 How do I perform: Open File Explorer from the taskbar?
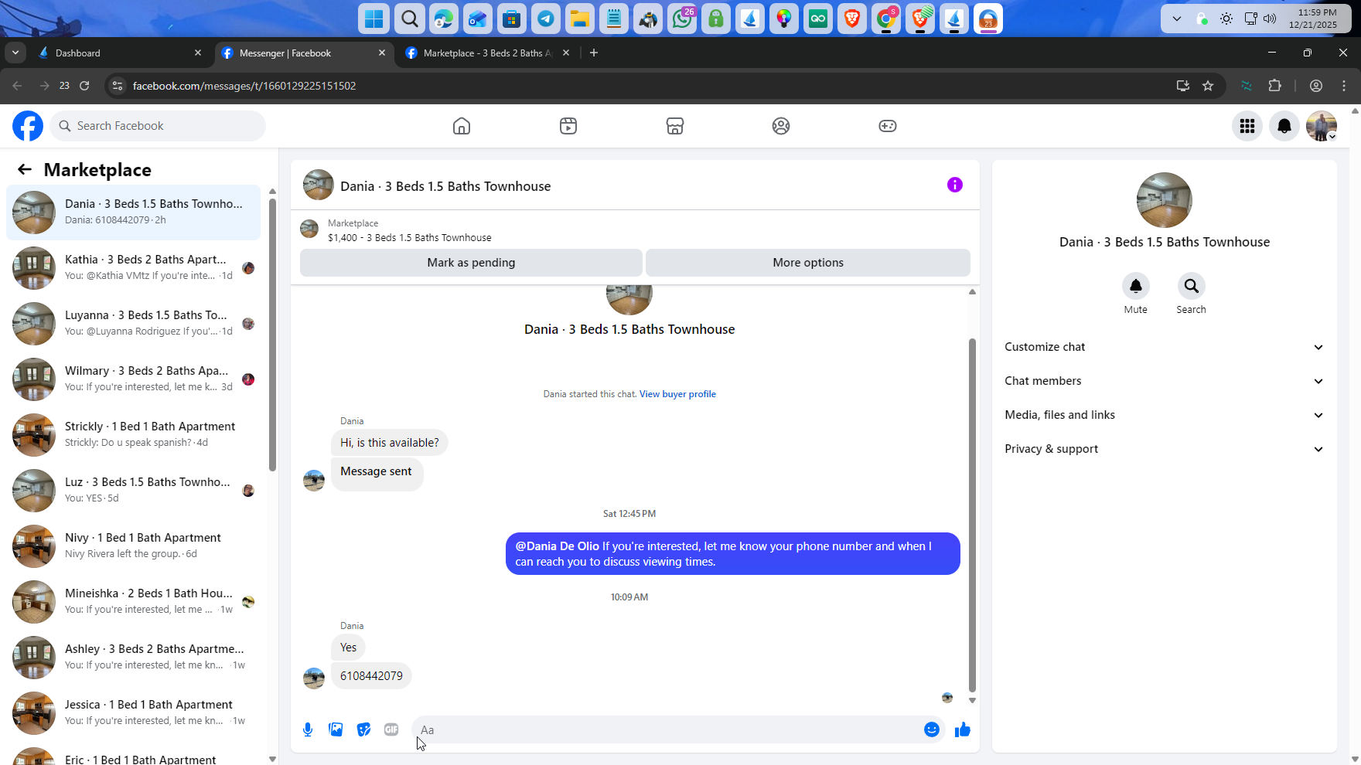(580, 19)
